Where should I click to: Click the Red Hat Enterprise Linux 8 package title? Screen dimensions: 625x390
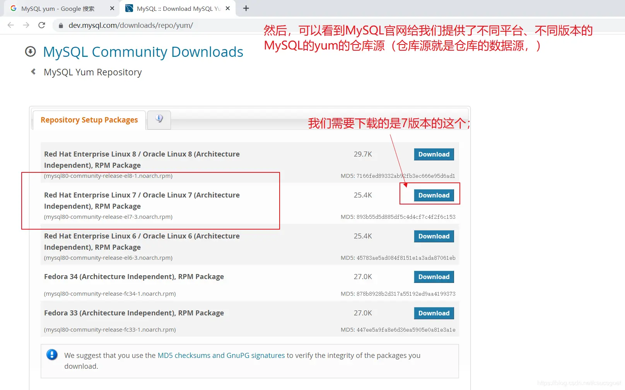[x=142, y=160]
